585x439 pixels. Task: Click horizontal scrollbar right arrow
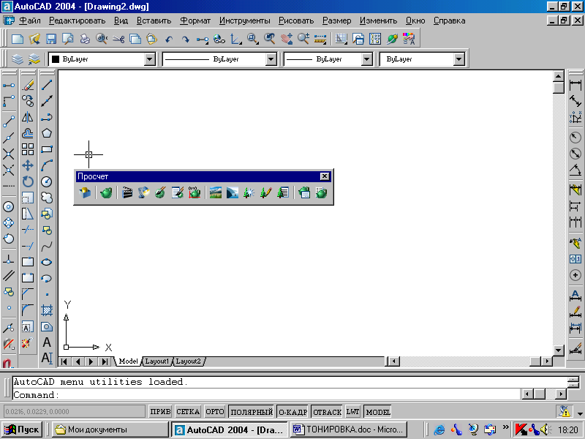tap(547, 361)
